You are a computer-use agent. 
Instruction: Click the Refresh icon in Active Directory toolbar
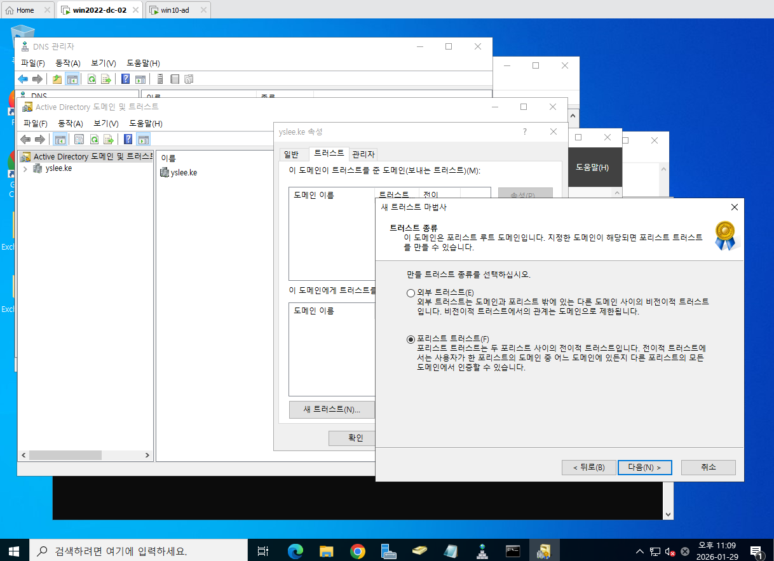pos(94,139)
